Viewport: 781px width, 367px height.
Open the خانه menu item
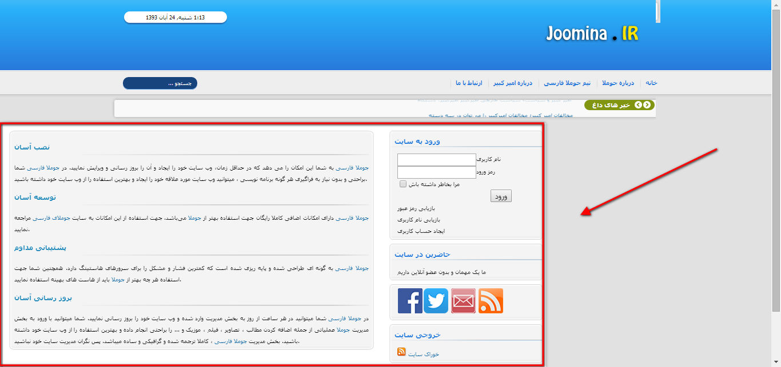pos(651,83)
